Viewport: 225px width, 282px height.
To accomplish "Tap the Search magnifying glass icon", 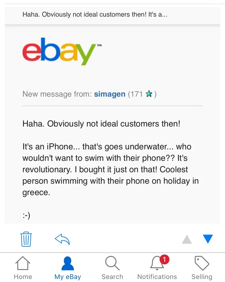I will pyautogui.click(x=112, y=263).
